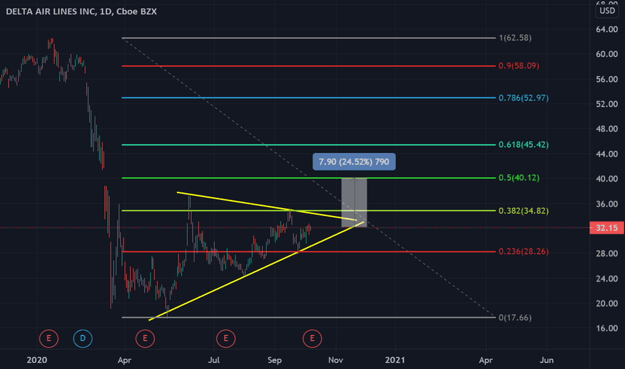Click the 44.00 price axis label
Viewport: 625px width, 369px height.
click(x=607, y=154)
